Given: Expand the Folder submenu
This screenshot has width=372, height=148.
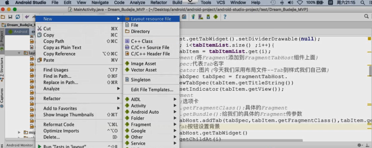Looking at the screenshot, I should pyautogui.click(x=151, y=118).
